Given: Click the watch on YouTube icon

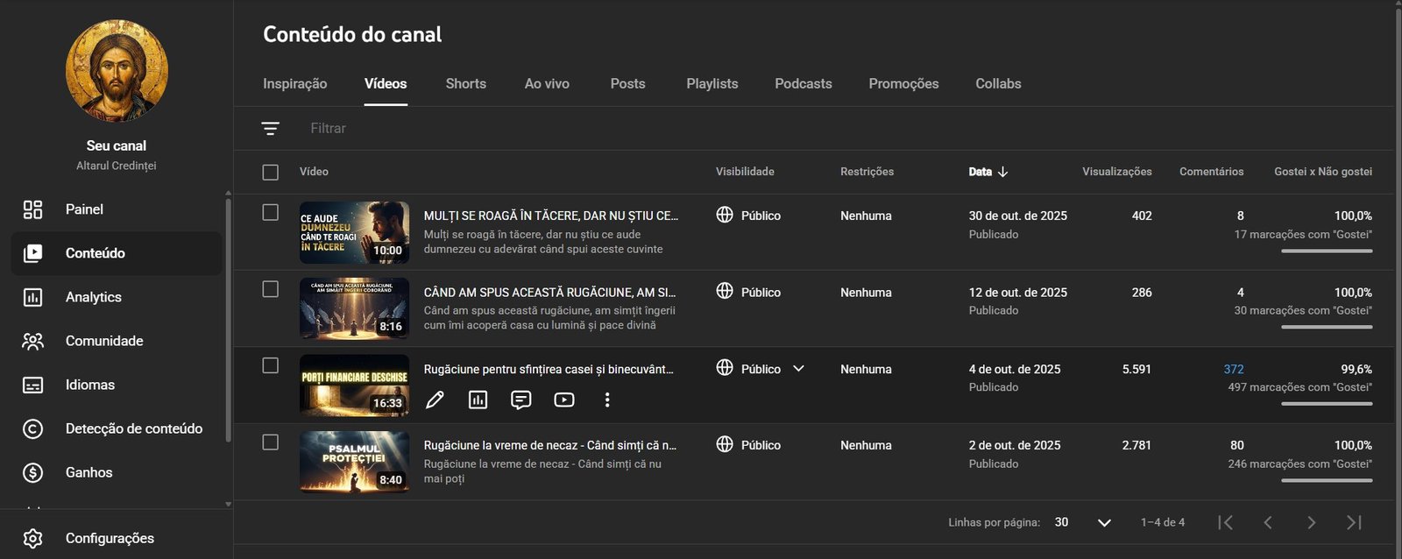Looking at the screenshot, I should (x=564, y=400).
